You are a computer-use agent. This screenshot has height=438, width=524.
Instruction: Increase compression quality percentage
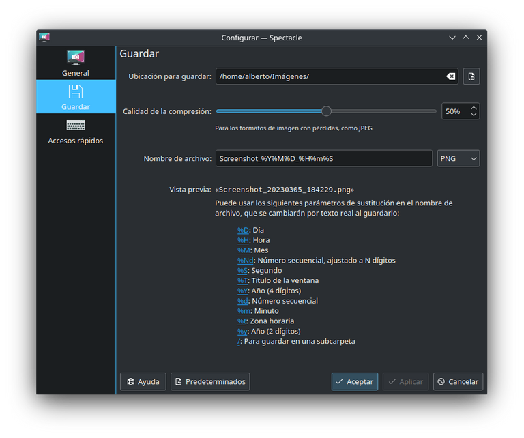[474, 108]
